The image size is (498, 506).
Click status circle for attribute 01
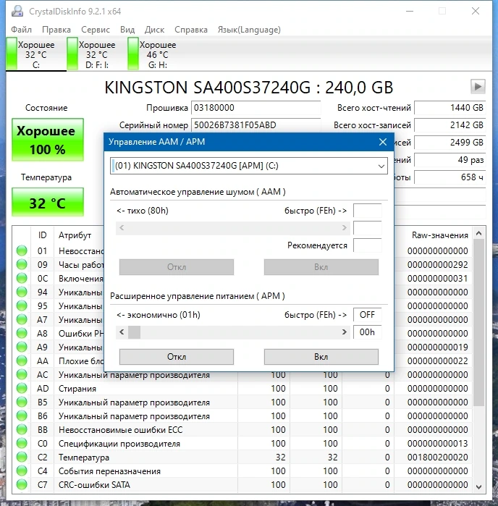(x=22, y=250)
